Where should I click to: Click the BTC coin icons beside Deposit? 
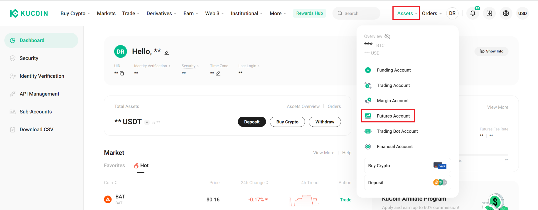(440, 182)
